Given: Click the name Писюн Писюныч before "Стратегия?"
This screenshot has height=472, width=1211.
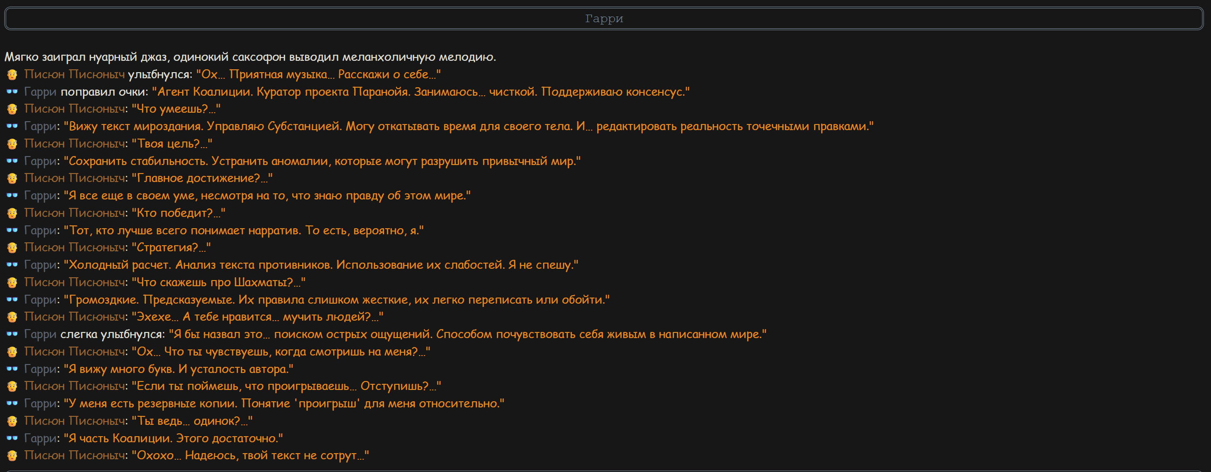Looking at the screenshot, I should pos(74,248).
